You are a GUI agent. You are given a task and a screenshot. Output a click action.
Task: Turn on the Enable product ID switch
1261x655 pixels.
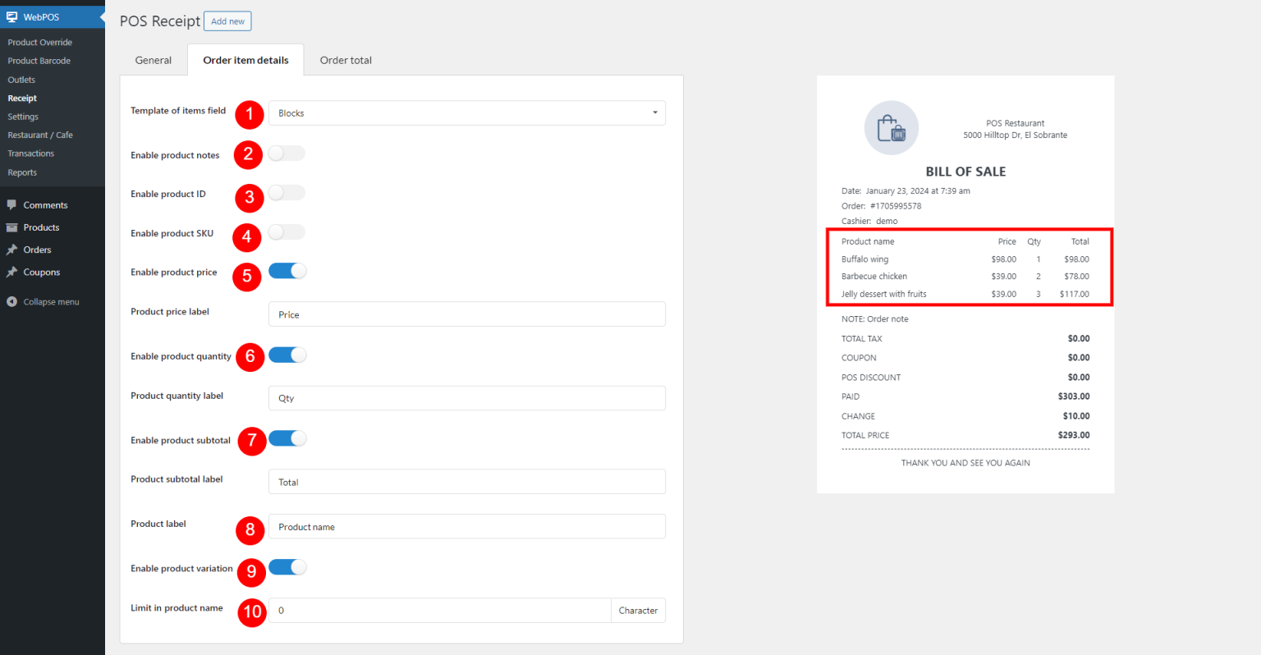coord(287,192)
